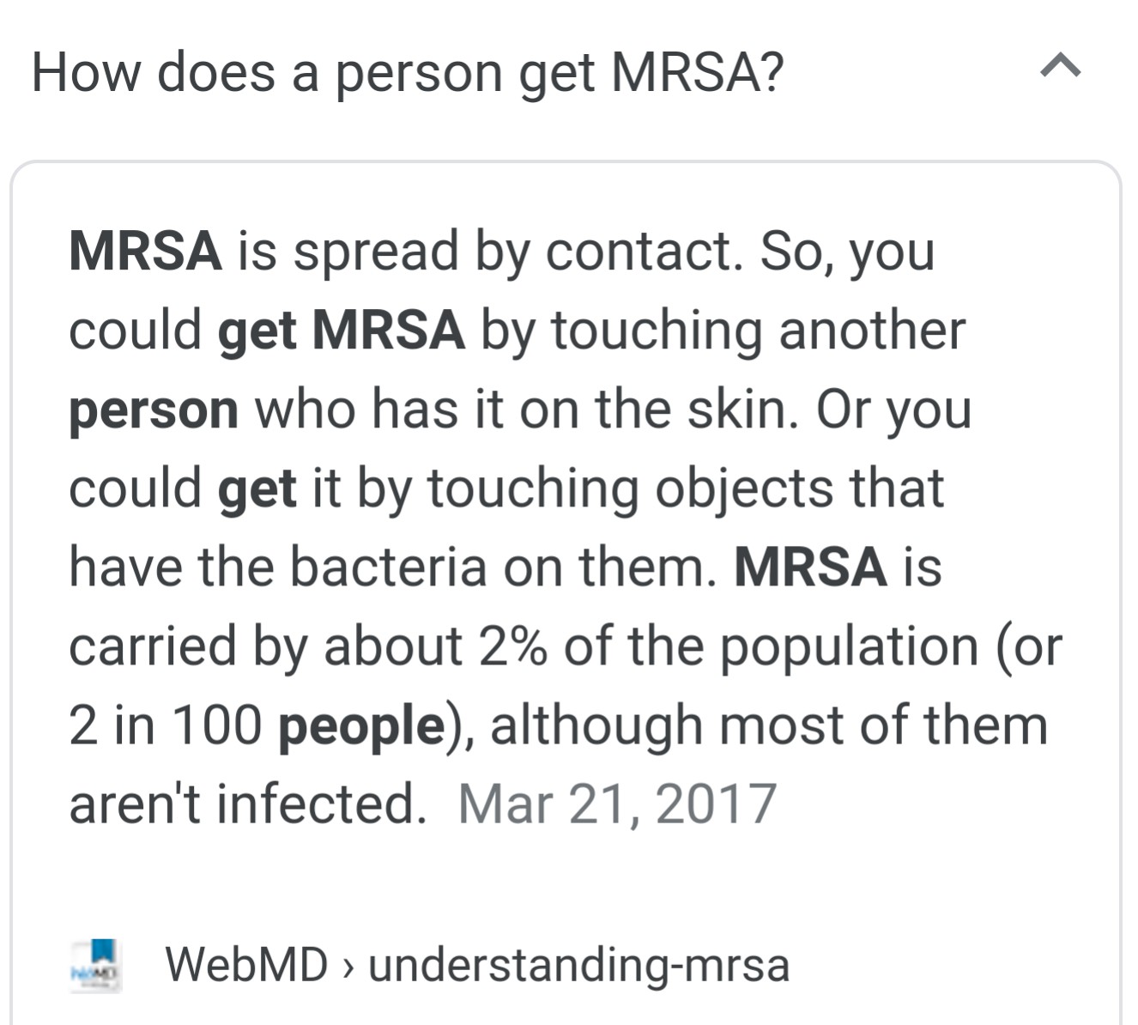Click the 'understanding-mrsa' breadcrumb text
1138x1025 pixels.
click(578, 964)
